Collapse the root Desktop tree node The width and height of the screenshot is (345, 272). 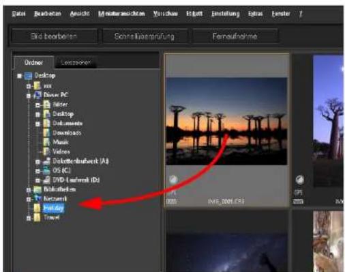pos(19,76)
